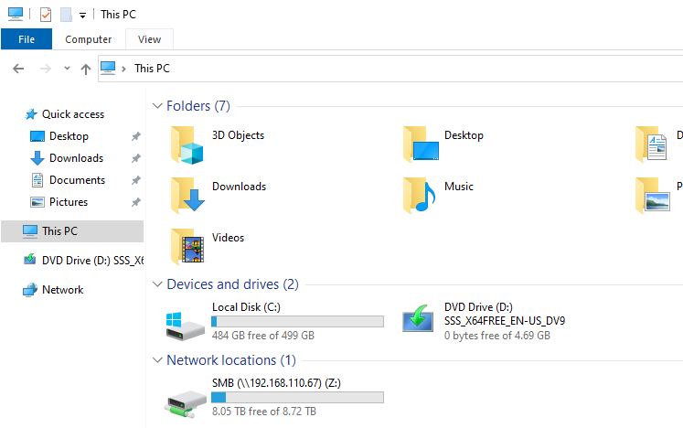The height and width of the screenshot is (428, 683).
Task: Select the SMB network drive (Z:) icon
Action: coord(186,403)
